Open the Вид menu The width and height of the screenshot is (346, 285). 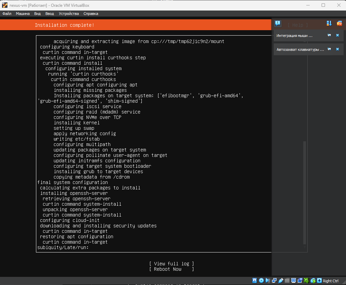(37, 14)
